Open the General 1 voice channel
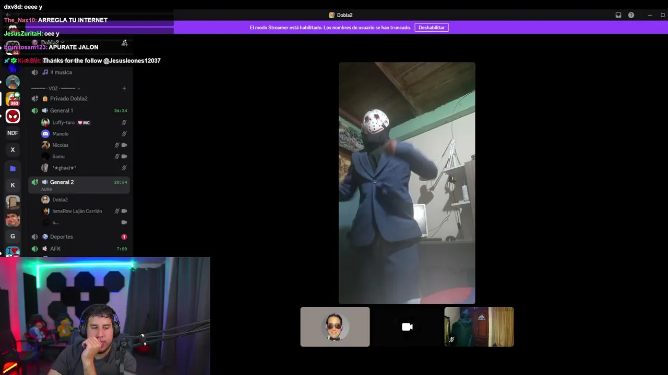 [x=79, y=110]
